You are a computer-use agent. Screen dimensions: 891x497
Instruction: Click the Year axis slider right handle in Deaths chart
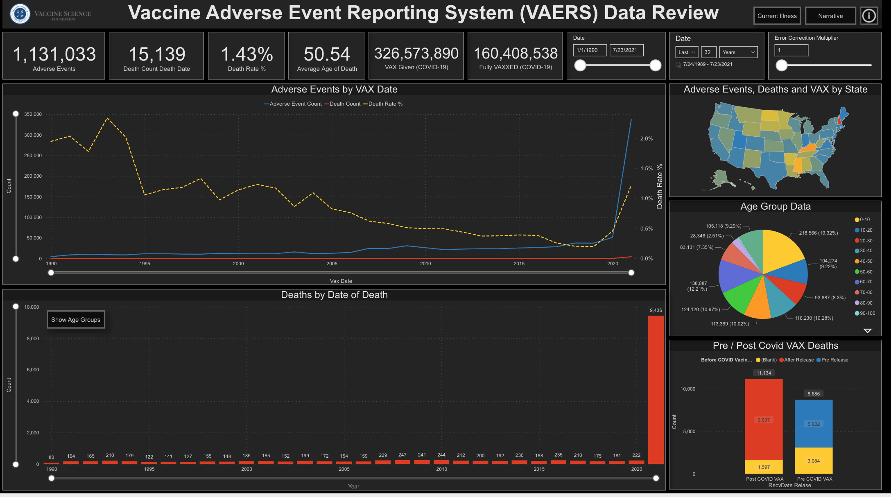pyautogui.click(x=656, y=478)
